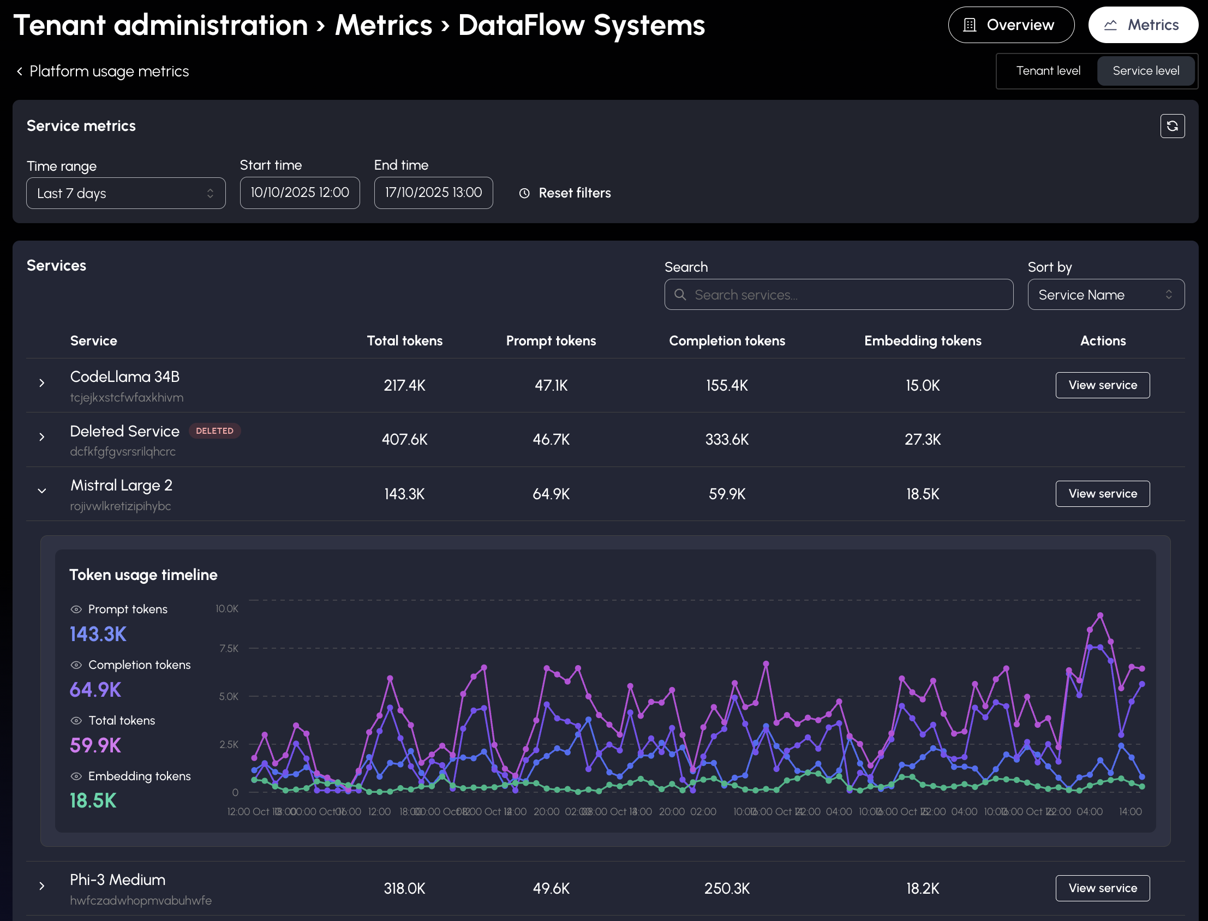The image size is (1208, 921).
Task: Click the 333.6K completion tokens value
Action: click(x=727, y=439)
